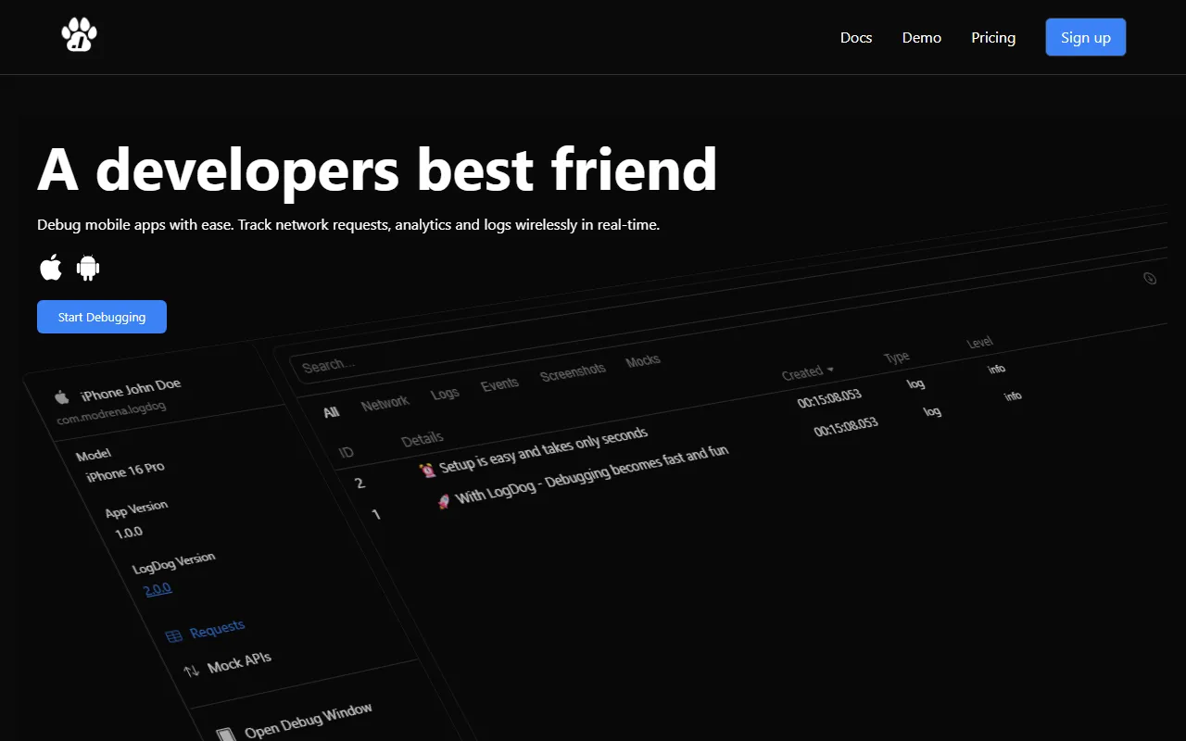Click the Start Debugging button

click(x=102, y=317)
